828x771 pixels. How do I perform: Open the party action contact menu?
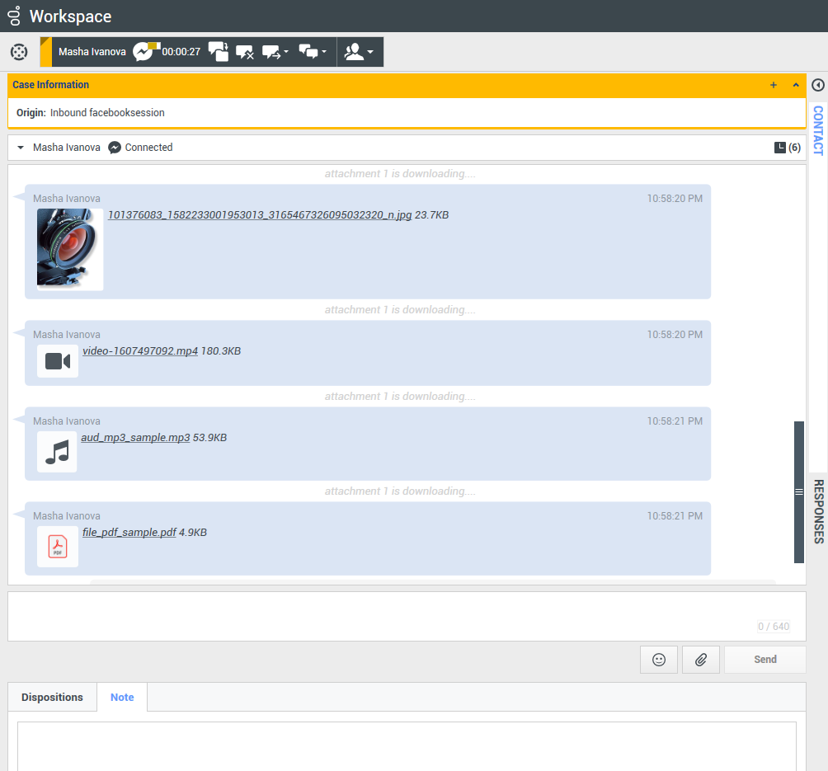click(360, 52)
